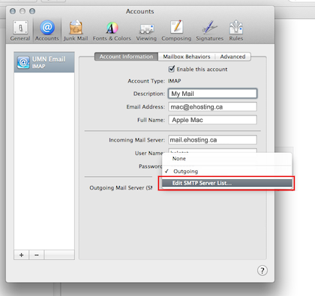Add a new account with plus button

[22, 255]
